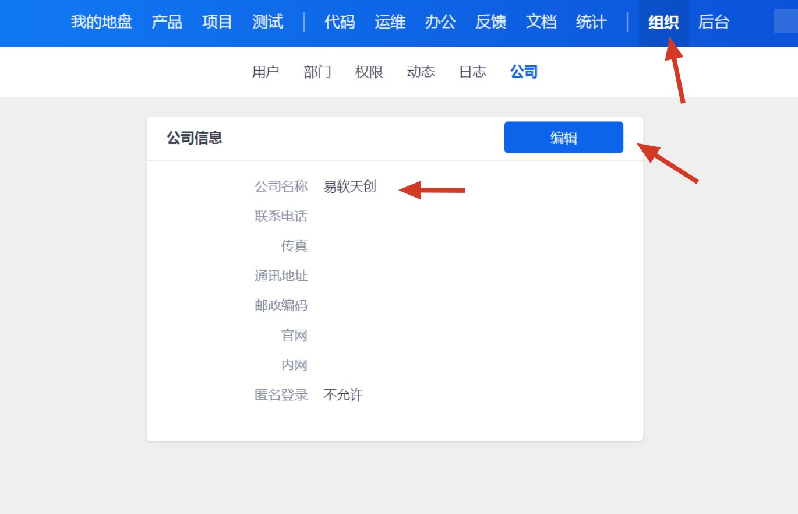Go to 后台 administration
Image resolution: width=798 pixels, height=514 pixels.
pyautogui.click(x=714, y=22)
